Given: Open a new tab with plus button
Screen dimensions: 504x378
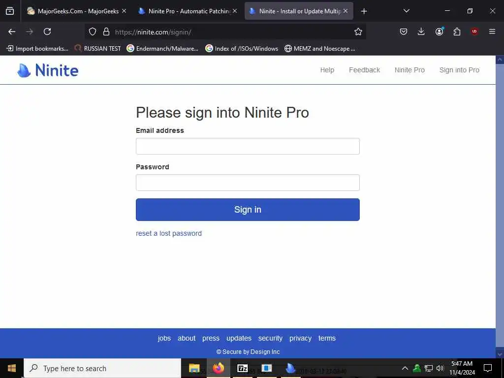Looking at the screenshot, I should 364,11.
